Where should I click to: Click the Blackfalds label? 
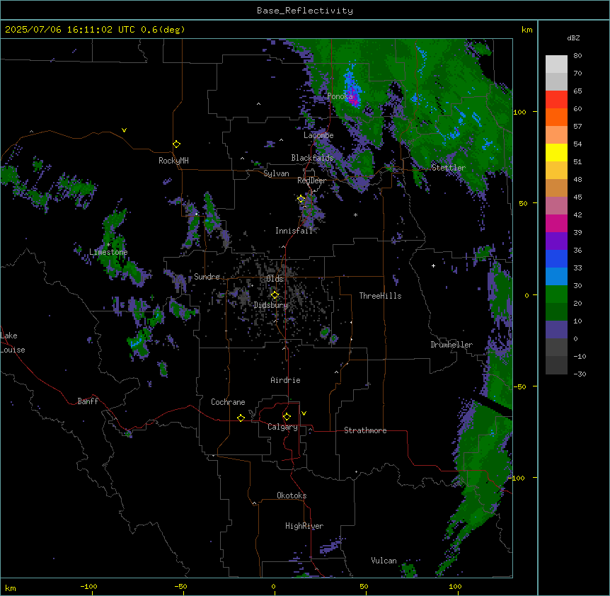coord(312,158)
